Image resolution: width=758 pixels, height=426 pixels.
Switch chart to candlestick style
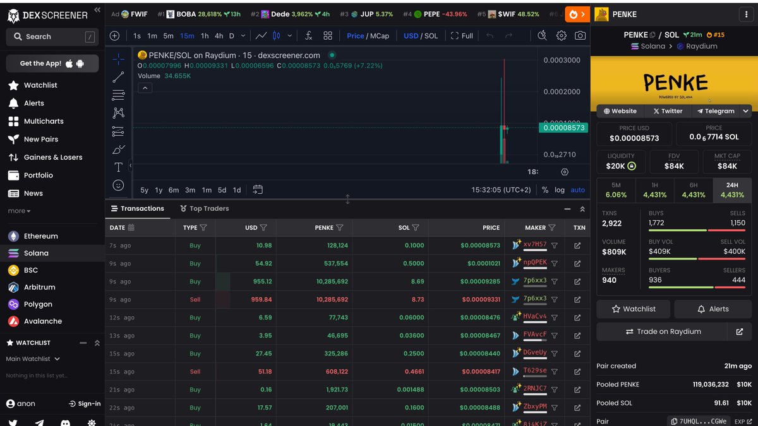point(277,36)
